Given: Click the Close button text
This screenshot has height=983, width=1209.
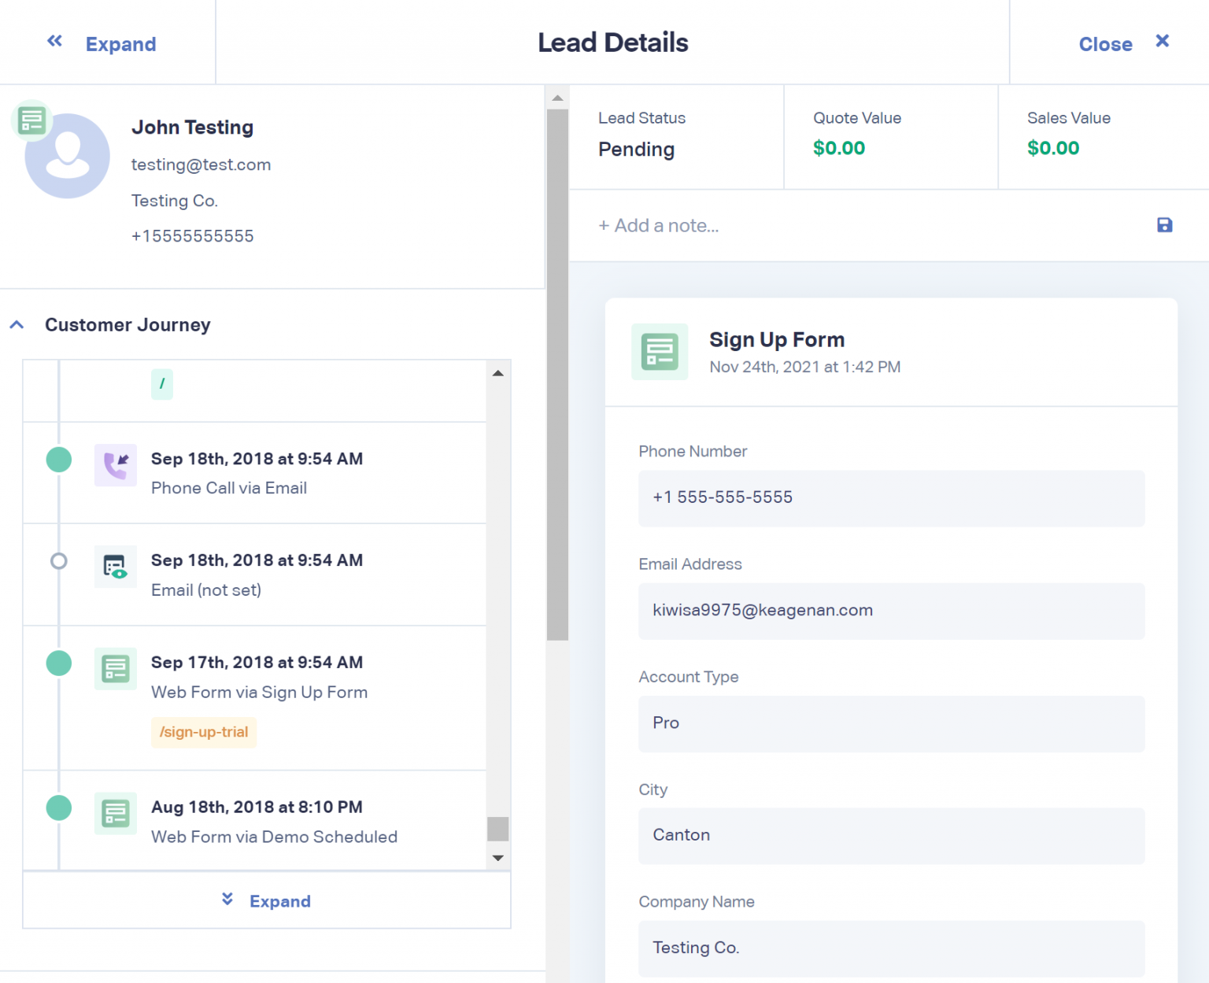Looking at the screenshot, I should (1105, 44).
